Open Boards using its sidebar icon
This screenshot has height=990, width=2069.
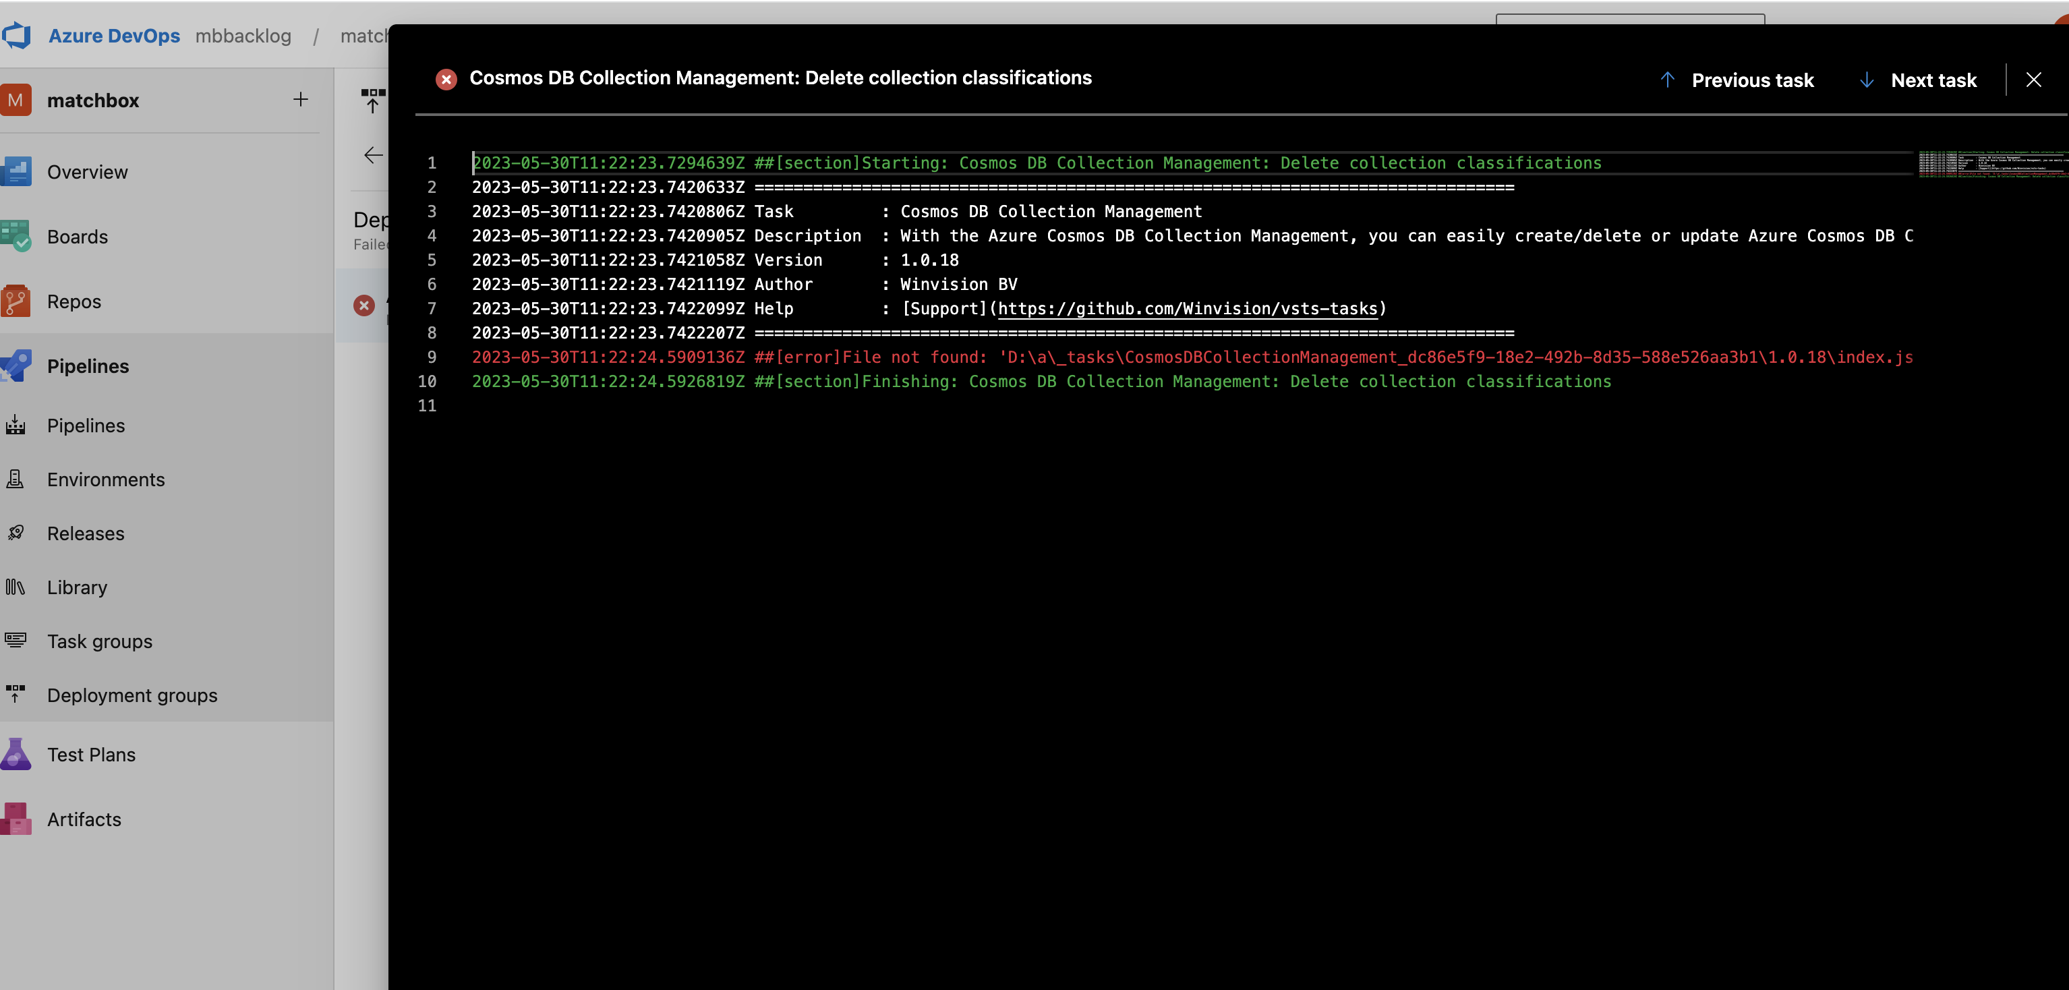click(17, 236)
